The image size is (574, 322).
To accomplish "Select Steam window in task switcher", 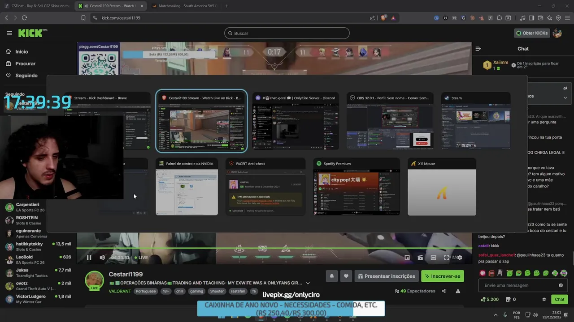I will point(476,121).
